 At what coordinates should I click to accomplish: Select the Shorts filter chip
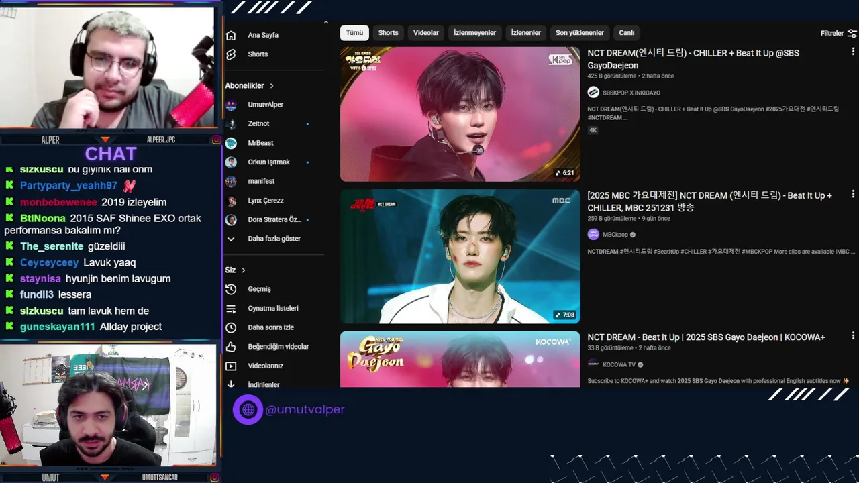coord(388,33)
